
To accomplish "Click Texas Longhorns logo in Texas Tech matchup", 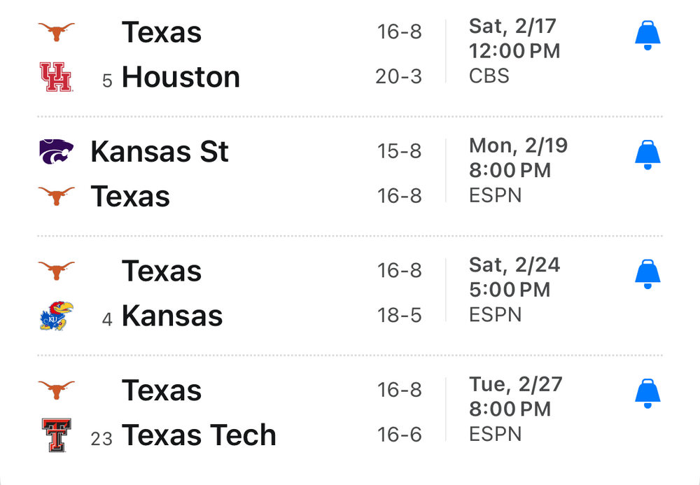I will tap(56, 390).
